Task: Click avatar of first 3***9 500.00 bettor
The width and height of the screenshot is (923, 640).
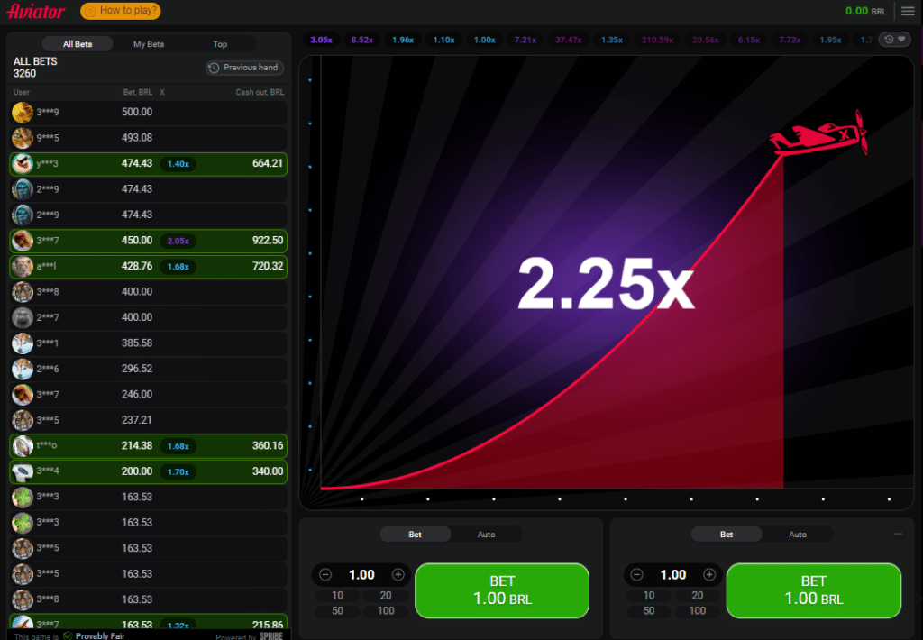Action: [23, 112]
